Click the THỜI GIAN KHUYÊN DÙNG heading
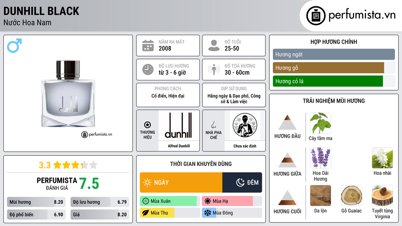Viewport: 402px width, 226px height. 201,164
